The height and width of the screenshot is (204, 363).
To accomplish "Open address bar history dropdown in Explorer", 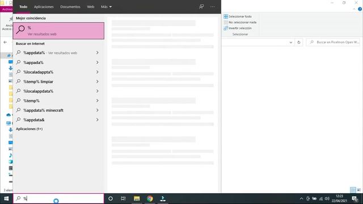I will (291, 42).
